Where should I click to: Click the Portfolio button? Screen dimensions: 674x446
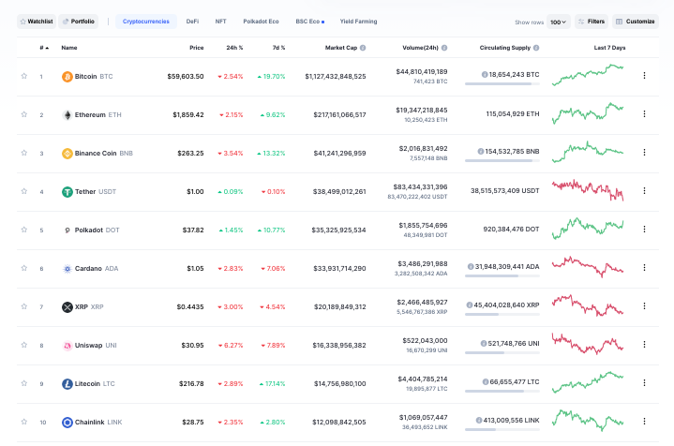[x=78, y=21]
